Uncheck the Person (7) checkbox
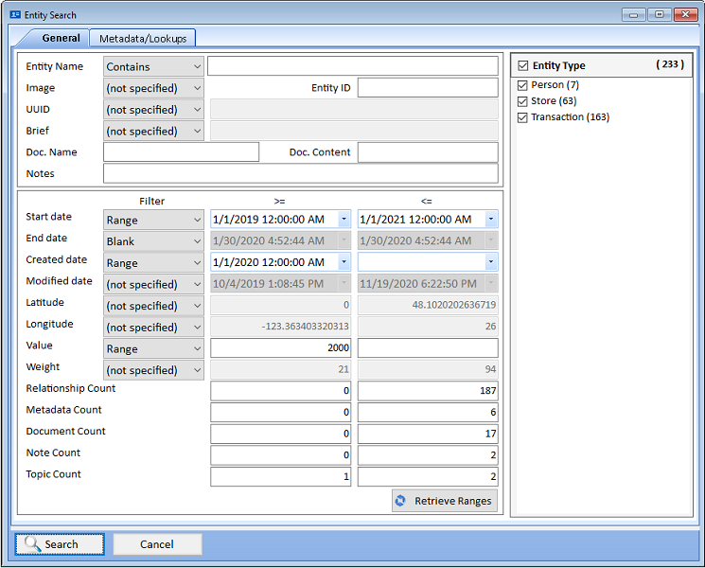The image size is (705, 568). point(522,85)
